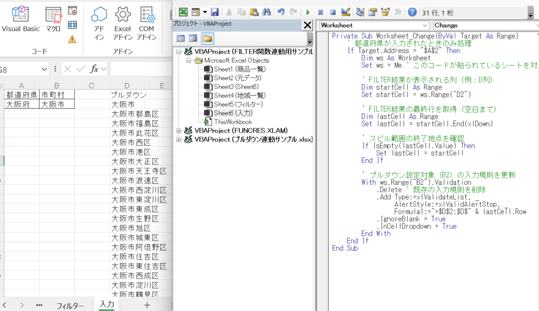Open the Name Box dropdown arrow
This screenshot has width=539, height=311.
[x=44, y=69]
